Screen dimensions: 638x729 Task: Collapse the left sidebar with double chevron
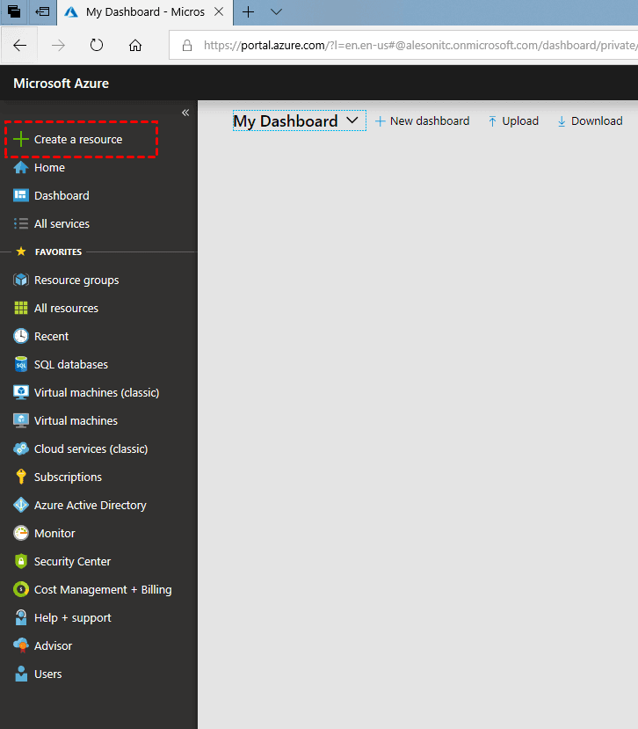click(185, 113)
